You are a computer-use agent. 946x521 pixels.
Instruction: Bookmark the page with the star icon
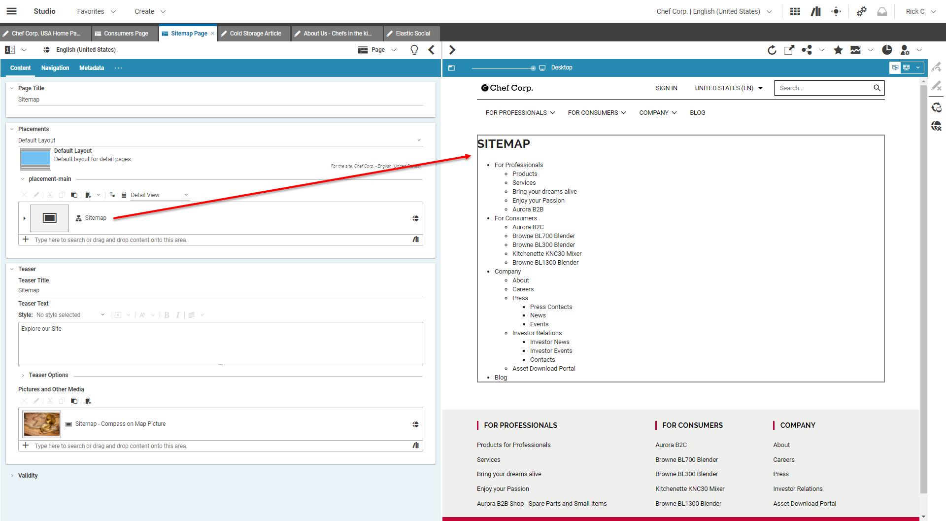pyautogui.click(x=838, y=50)
